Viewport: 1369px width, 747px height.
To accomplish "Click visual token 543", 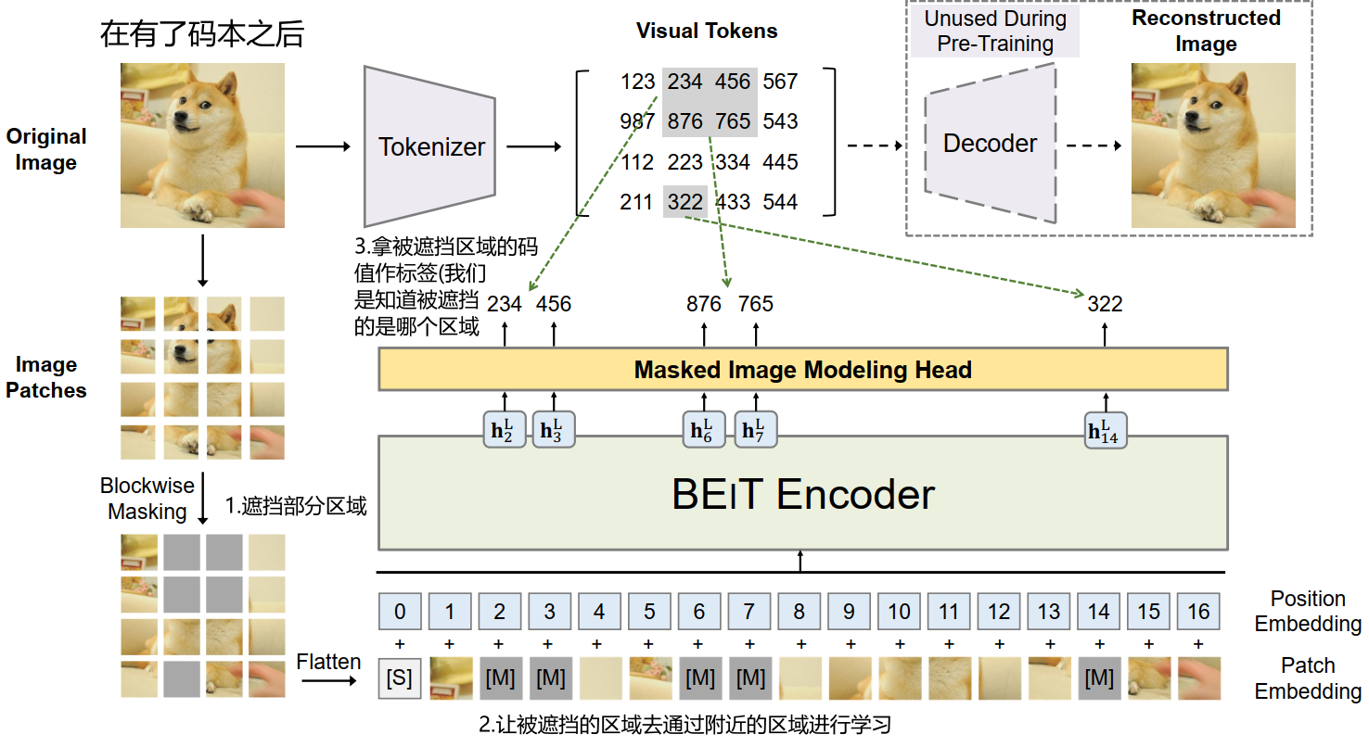I will pos(780,121).
